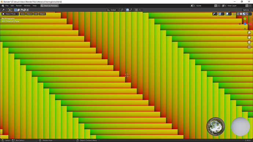Screen dimensions: 253x142
Task: Click the Select mouse hint icon in status bar
Action: click(x=3, y=141)
